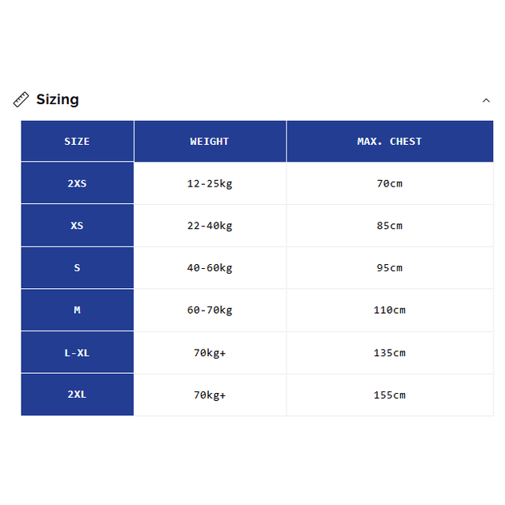Click the MAX. CHEST column header

point(389,142)
